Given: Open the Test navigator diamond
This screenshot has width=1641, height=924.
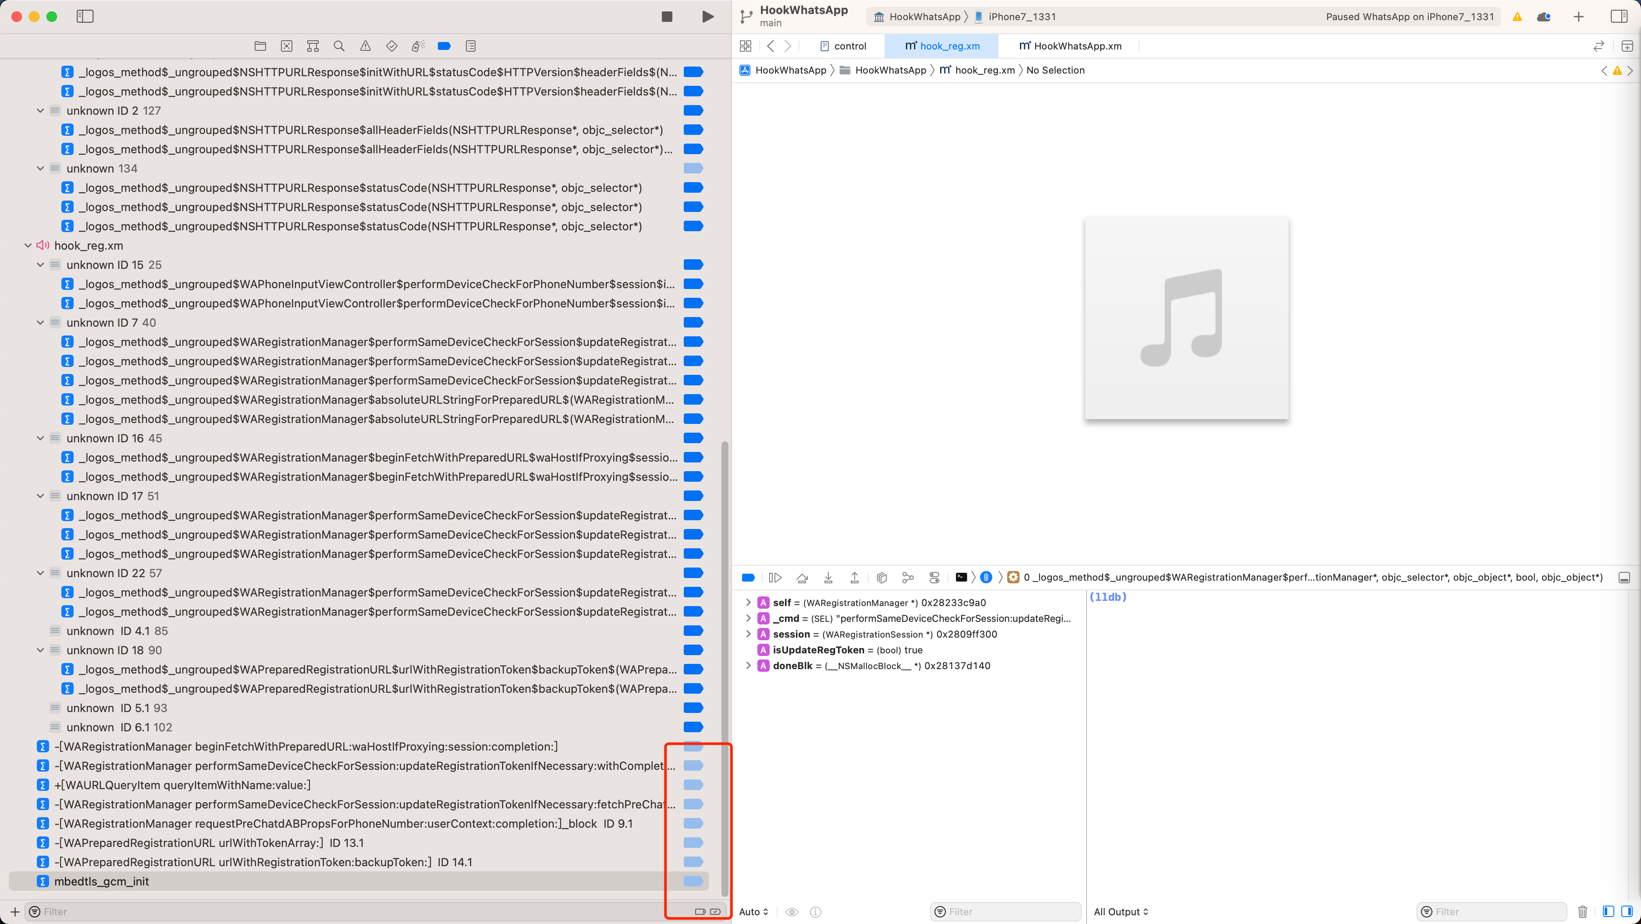Looking at the screenshot, I should click(392, 46).
